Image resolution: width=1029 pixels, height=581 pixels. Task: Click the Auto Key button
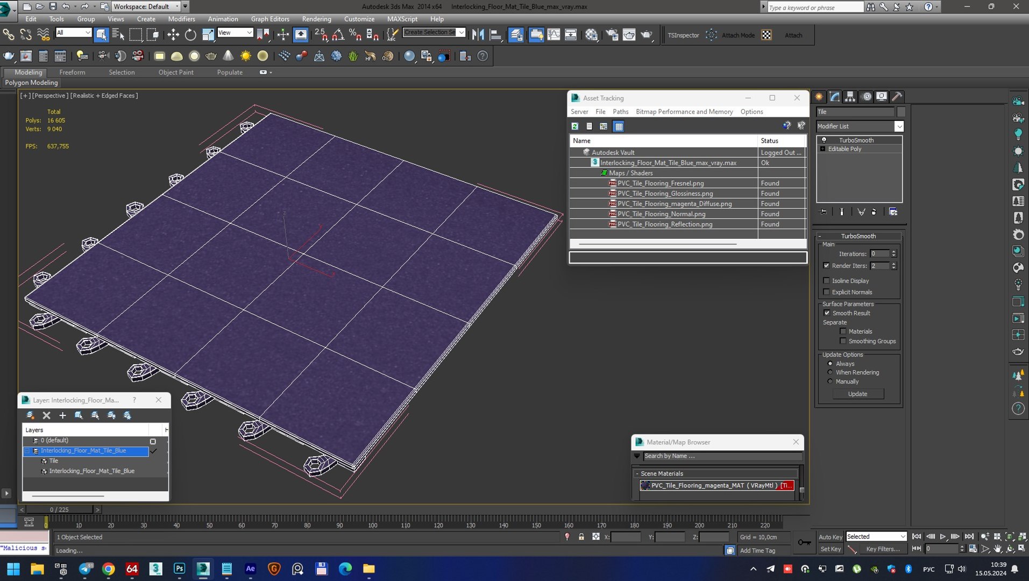[830, 537]
